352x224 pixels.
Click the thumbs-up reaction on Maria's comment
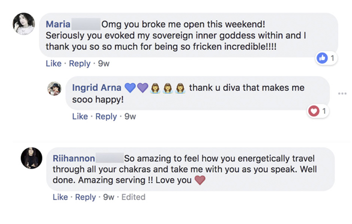point(322,58)
